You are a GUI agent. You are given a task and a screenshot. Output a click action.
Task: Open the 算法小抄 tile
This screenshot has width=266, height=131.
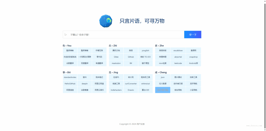[145, 90]
